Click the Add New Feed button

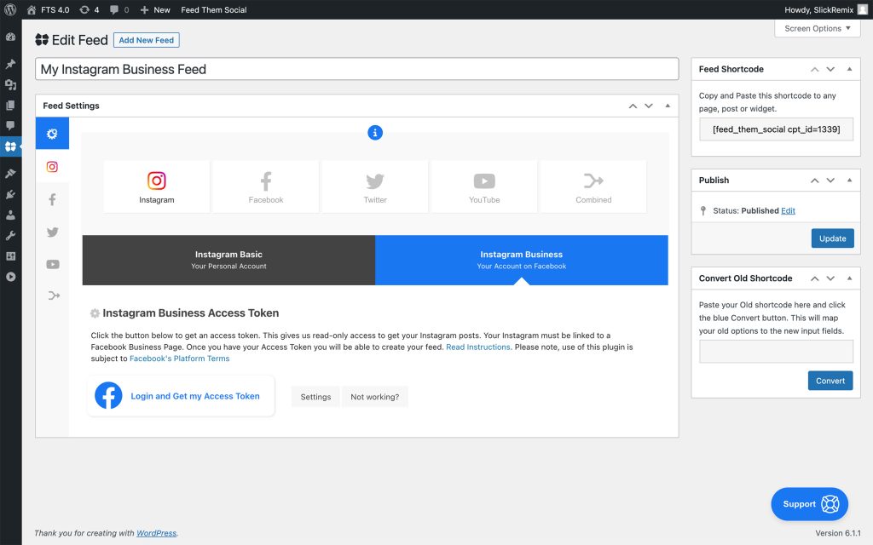tap(147, 40)
